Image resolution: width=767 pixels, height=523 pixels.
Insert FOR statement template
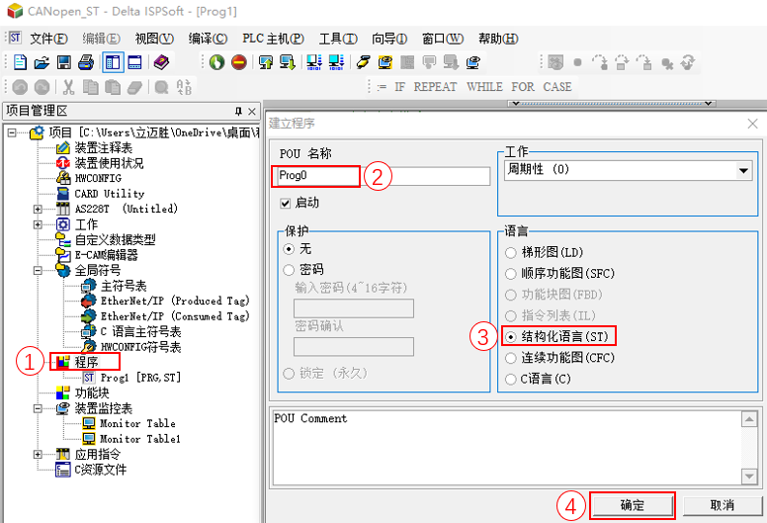pos(523,87)
